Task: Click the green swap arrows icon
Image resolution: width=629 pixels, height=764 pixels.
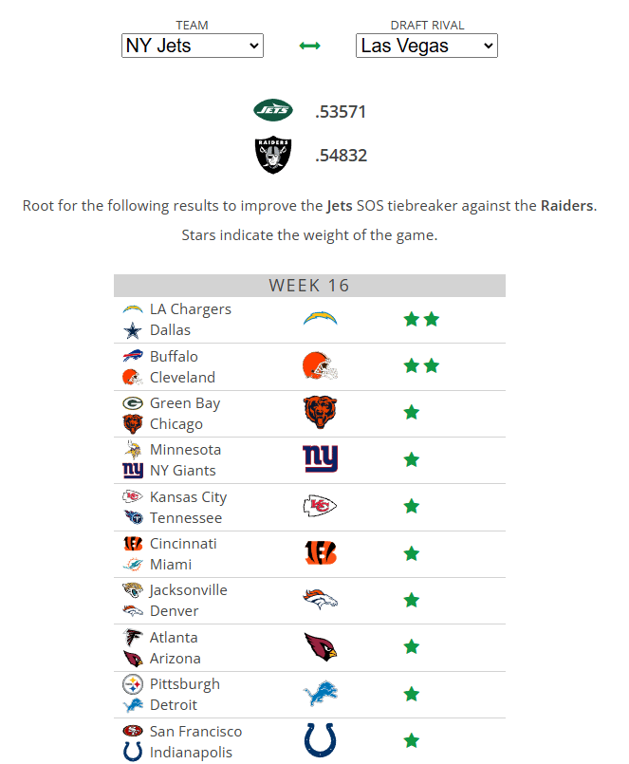Action: click(309, 45)
